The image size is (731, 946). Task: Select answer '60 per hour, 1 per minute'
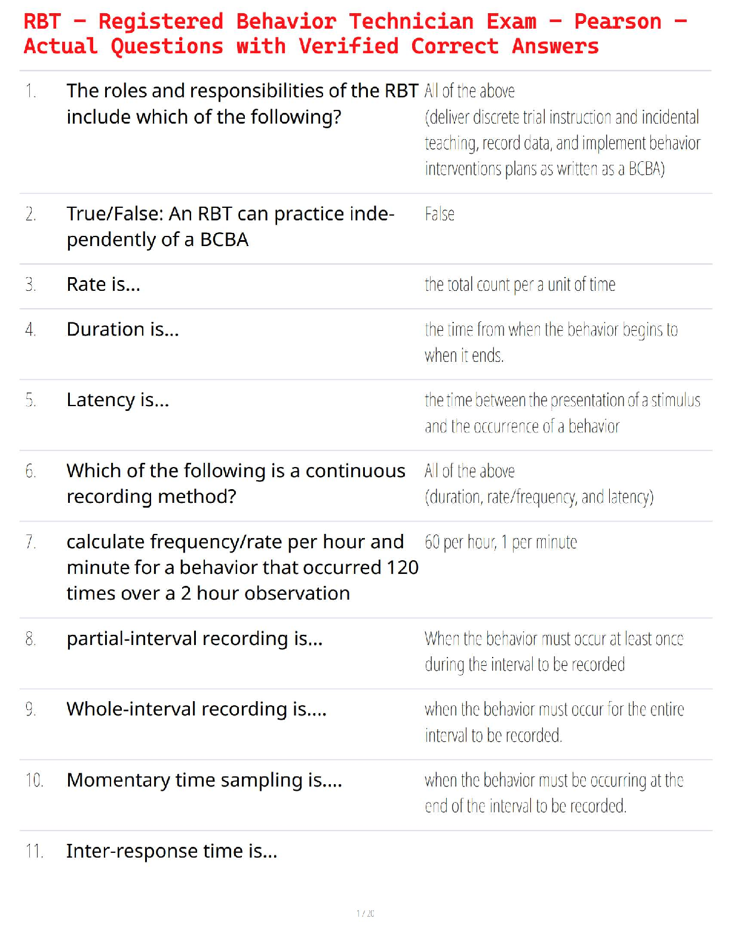click(500, 542)
